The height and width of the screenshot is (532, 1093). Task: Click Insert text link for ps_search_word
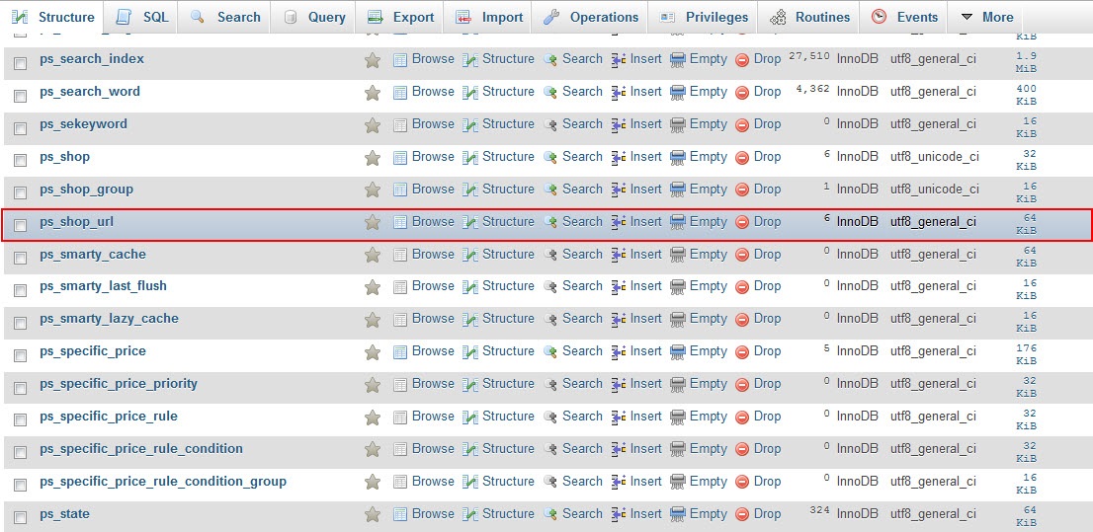click(x=646, y=91)
